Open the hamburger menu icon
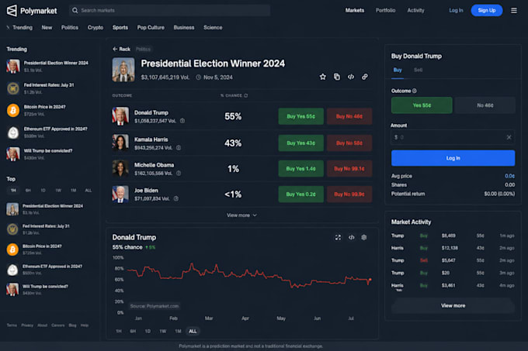Image resolution: width=528 pixels, height=351 pixels. pos(513,11)
